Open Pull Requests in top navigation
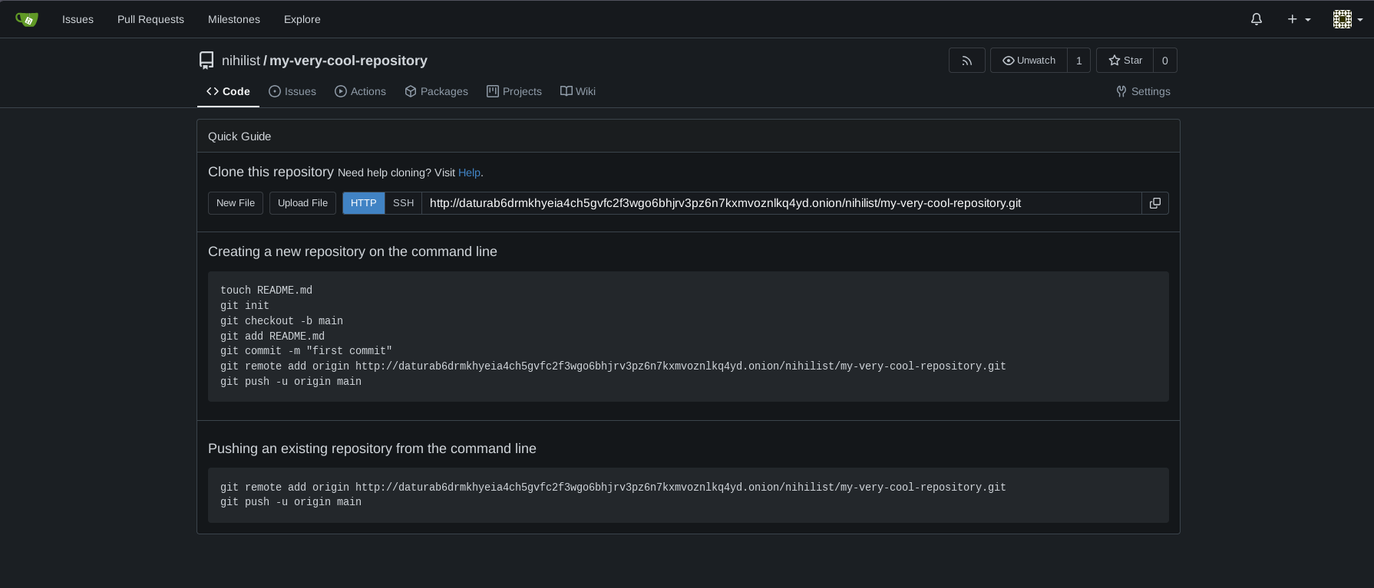Screen dimensions: 1374x588 (x=150, y=19)
